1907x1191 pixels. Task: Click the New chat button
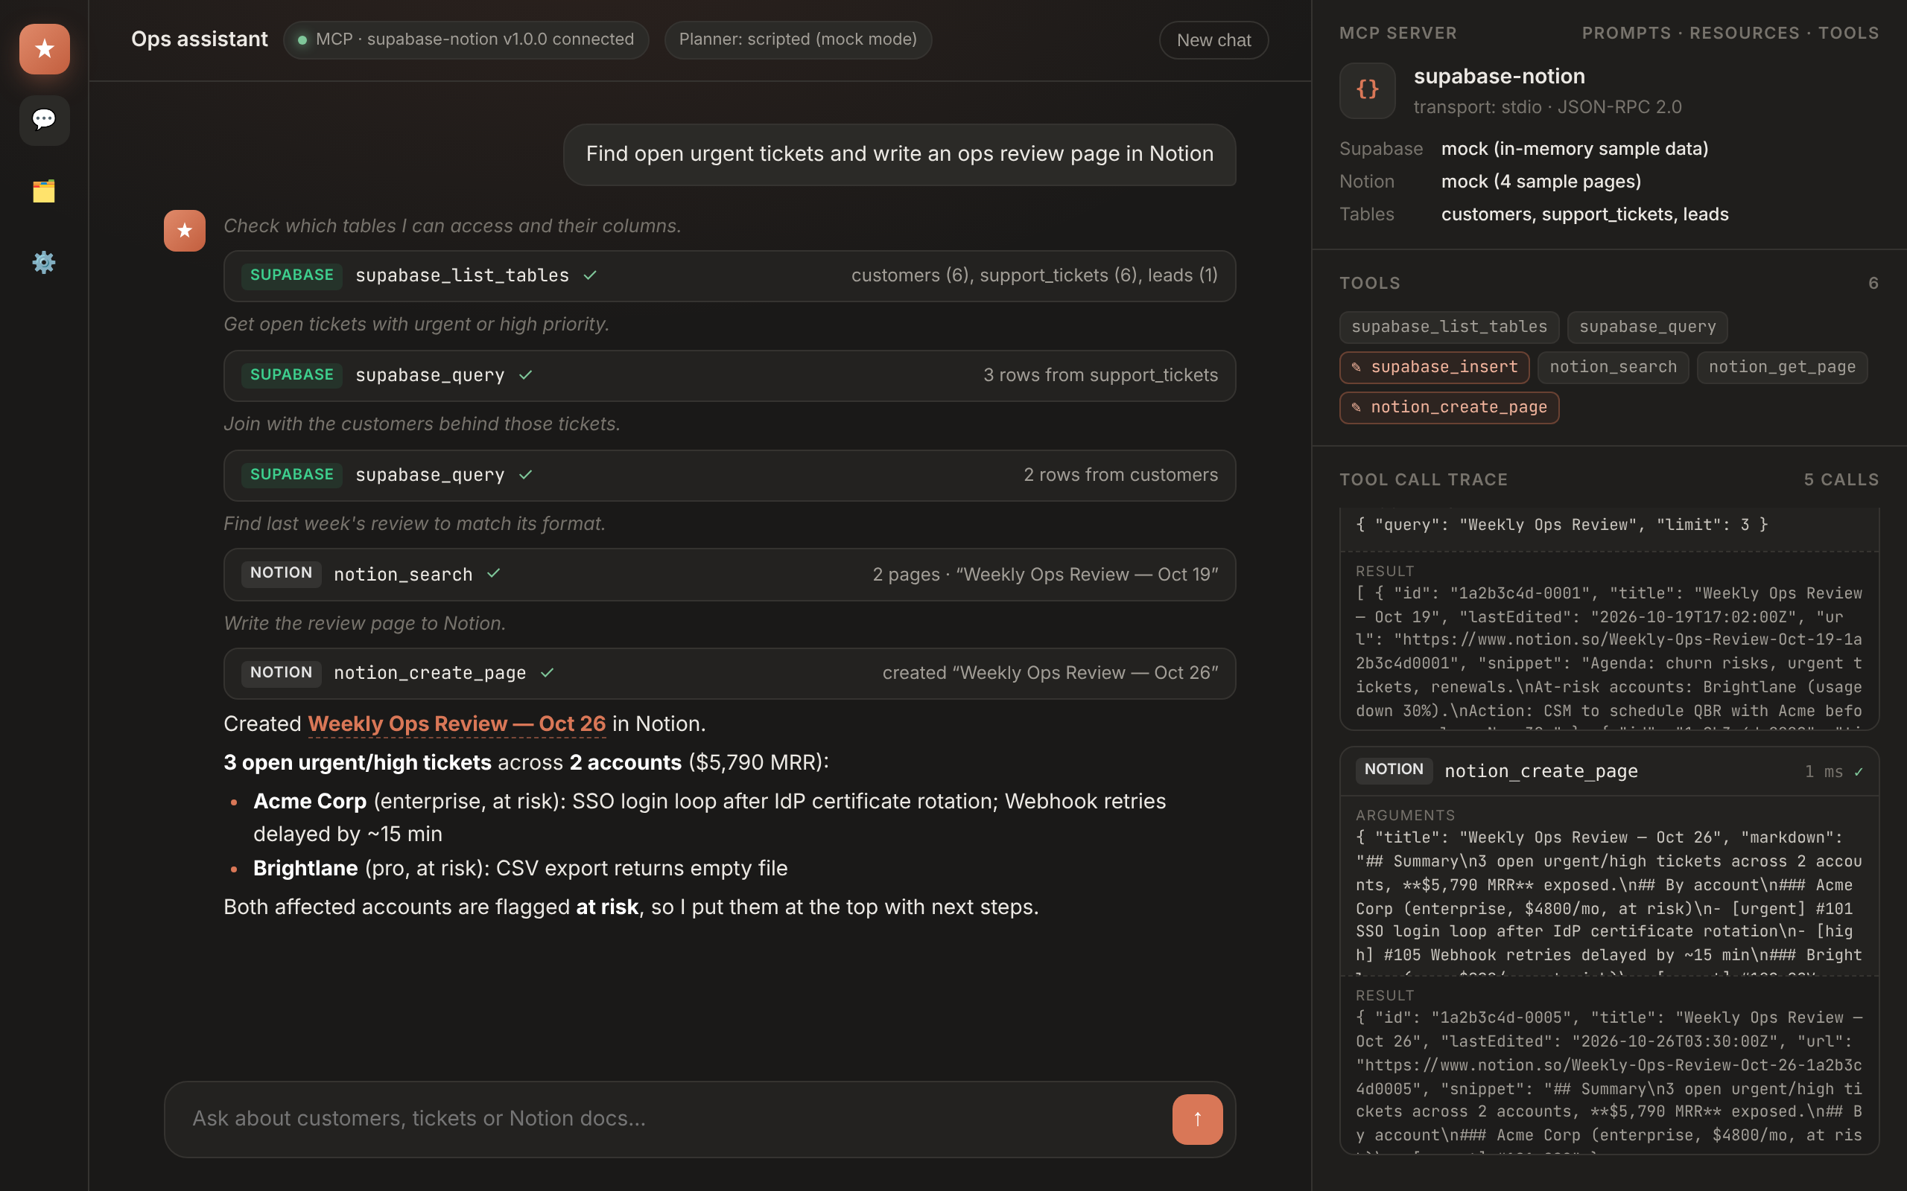pos(1213,40)
